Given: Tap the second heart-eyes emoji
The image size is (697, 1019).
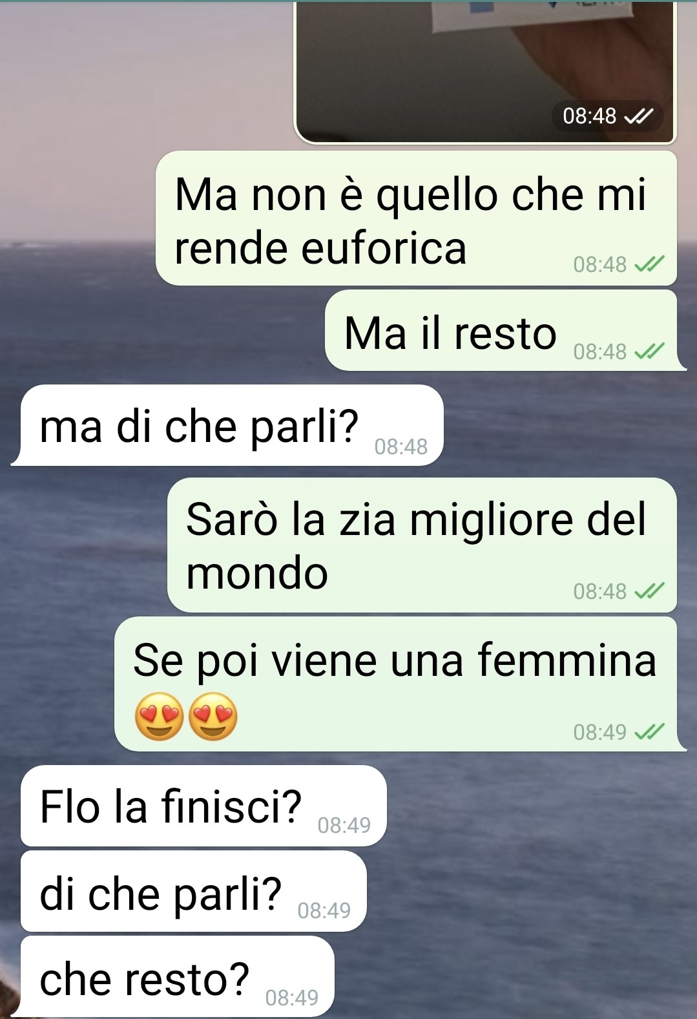Looking at the screenshot, I should click(213, 716).
